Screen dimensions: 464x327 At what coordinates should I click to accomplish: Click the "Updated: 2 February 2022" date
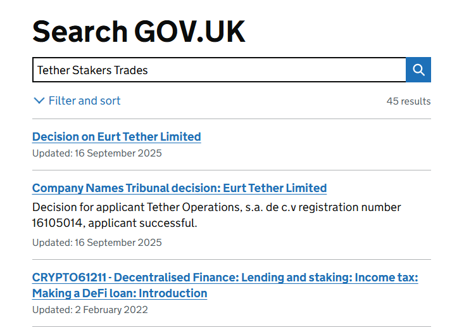(90, 310)
